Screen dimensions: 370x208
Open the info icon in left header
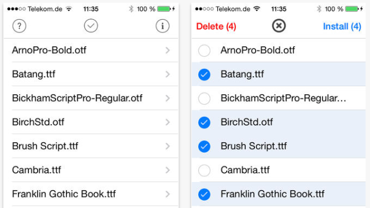coord(162,26)
